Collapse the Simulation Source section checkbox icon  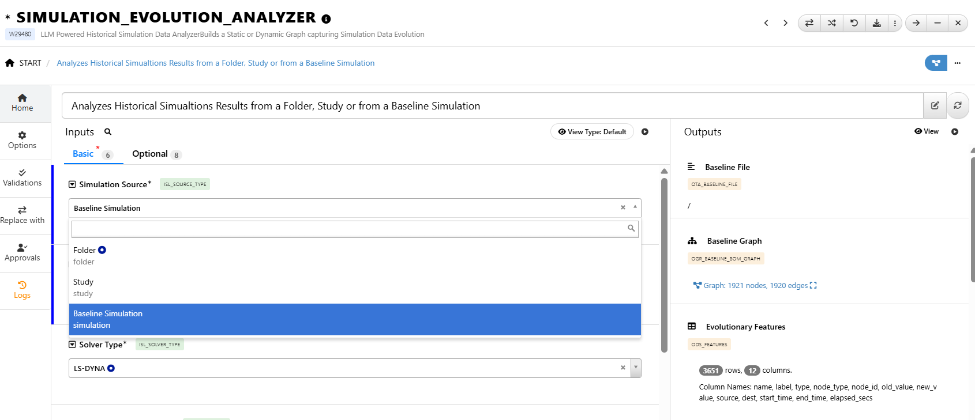[x=72, y=184]
